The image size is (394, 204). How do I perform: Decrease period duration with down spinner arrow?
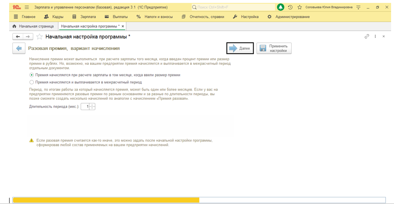92,108
